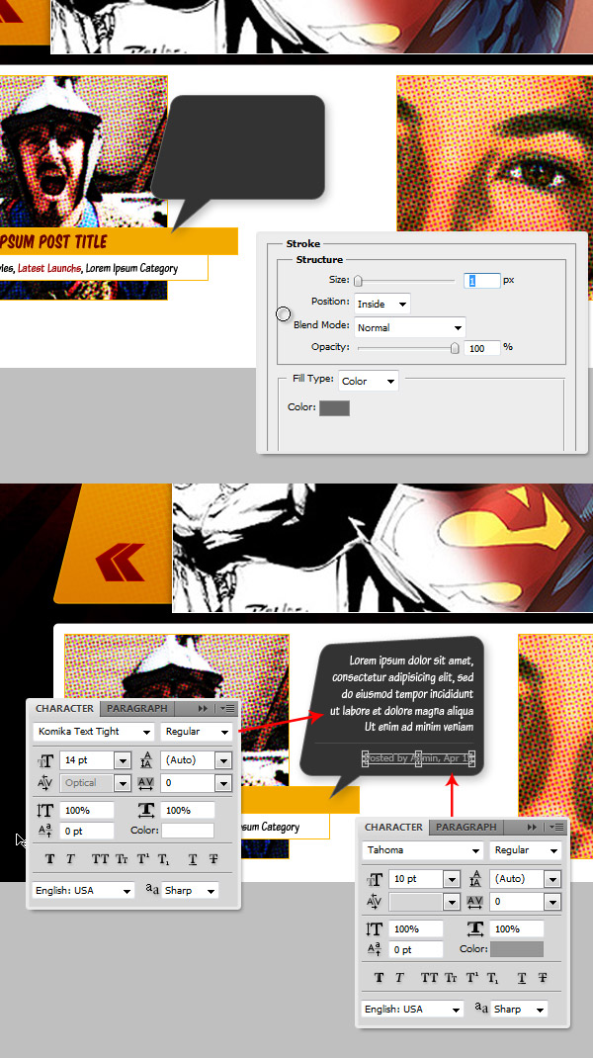The width and height of the screenshot is (593, 1058).
Task: Toggle Strikethrough in Komika Text Tight panel
Action: (213, 859)
